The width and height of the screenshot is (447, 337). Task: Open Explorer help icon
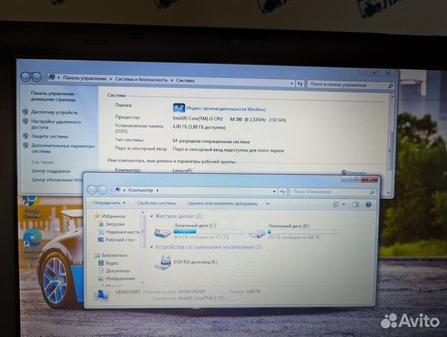(368, 205)
